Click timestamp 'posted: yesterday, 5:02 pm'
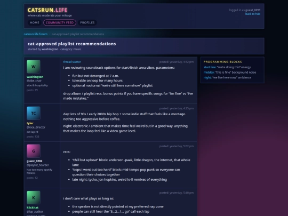This screenshot has width=288, height=216. click(177, 146)
